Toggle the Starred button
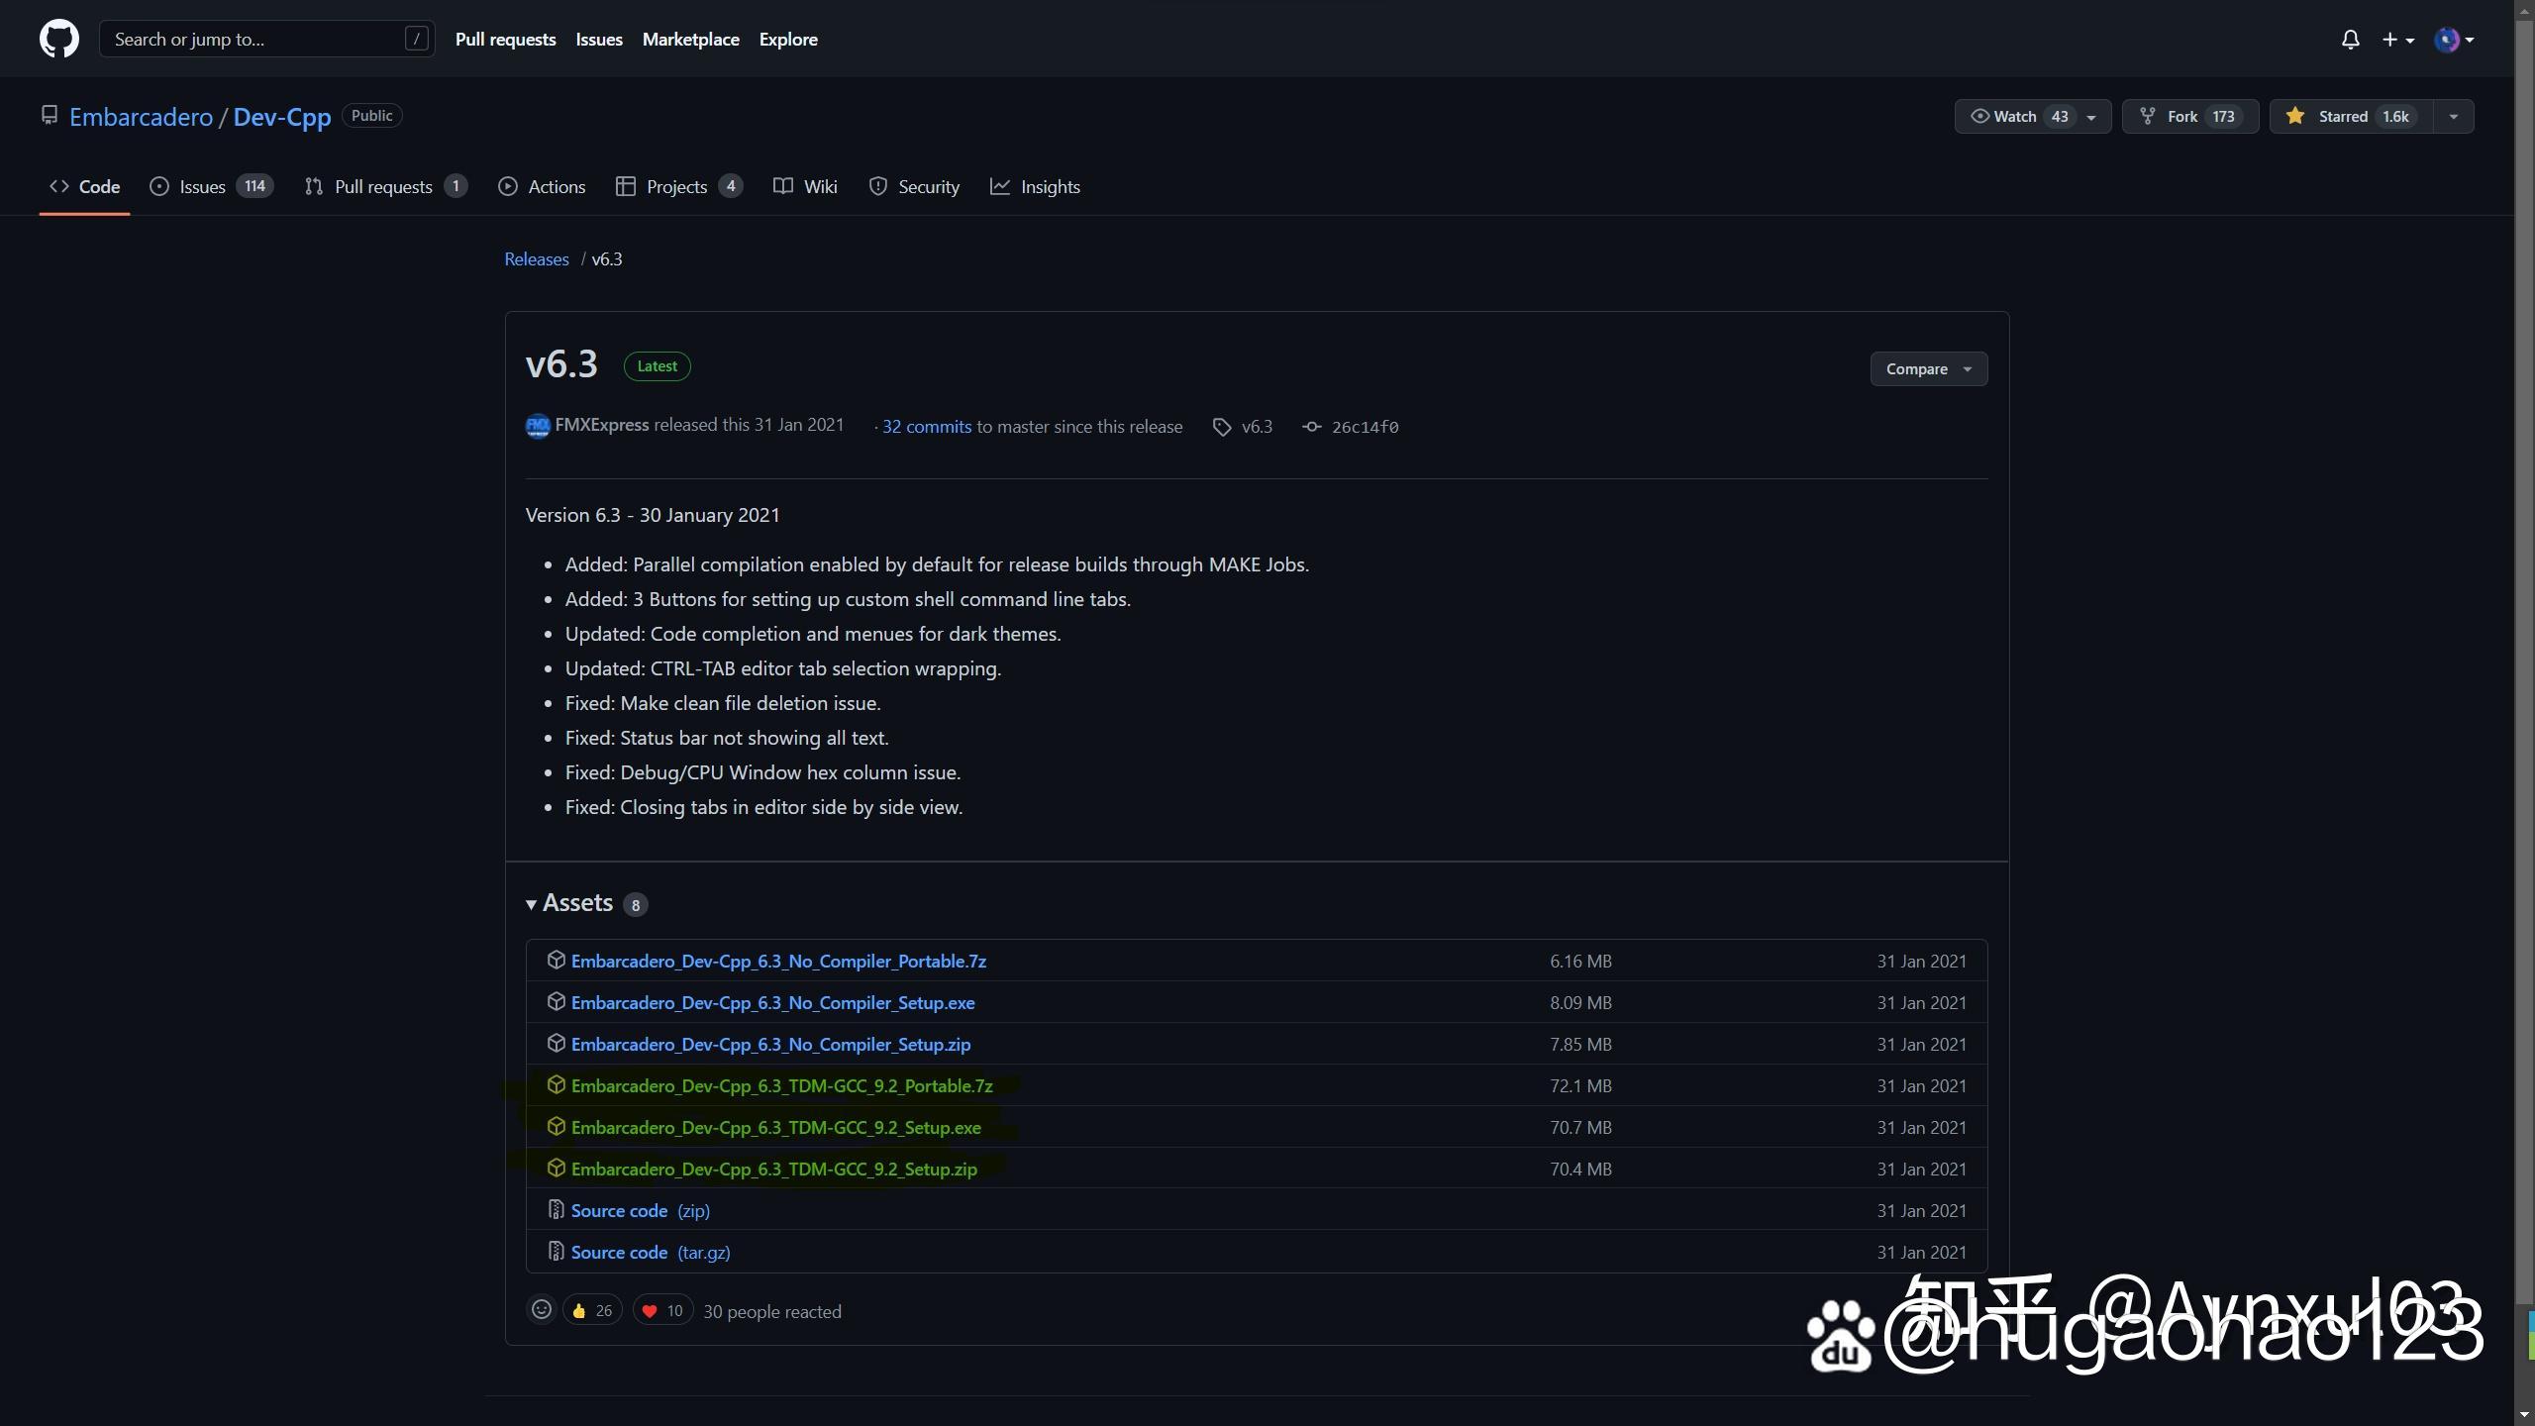Viewport: 2535px width, 1426px height. [x=2351, y=117]
